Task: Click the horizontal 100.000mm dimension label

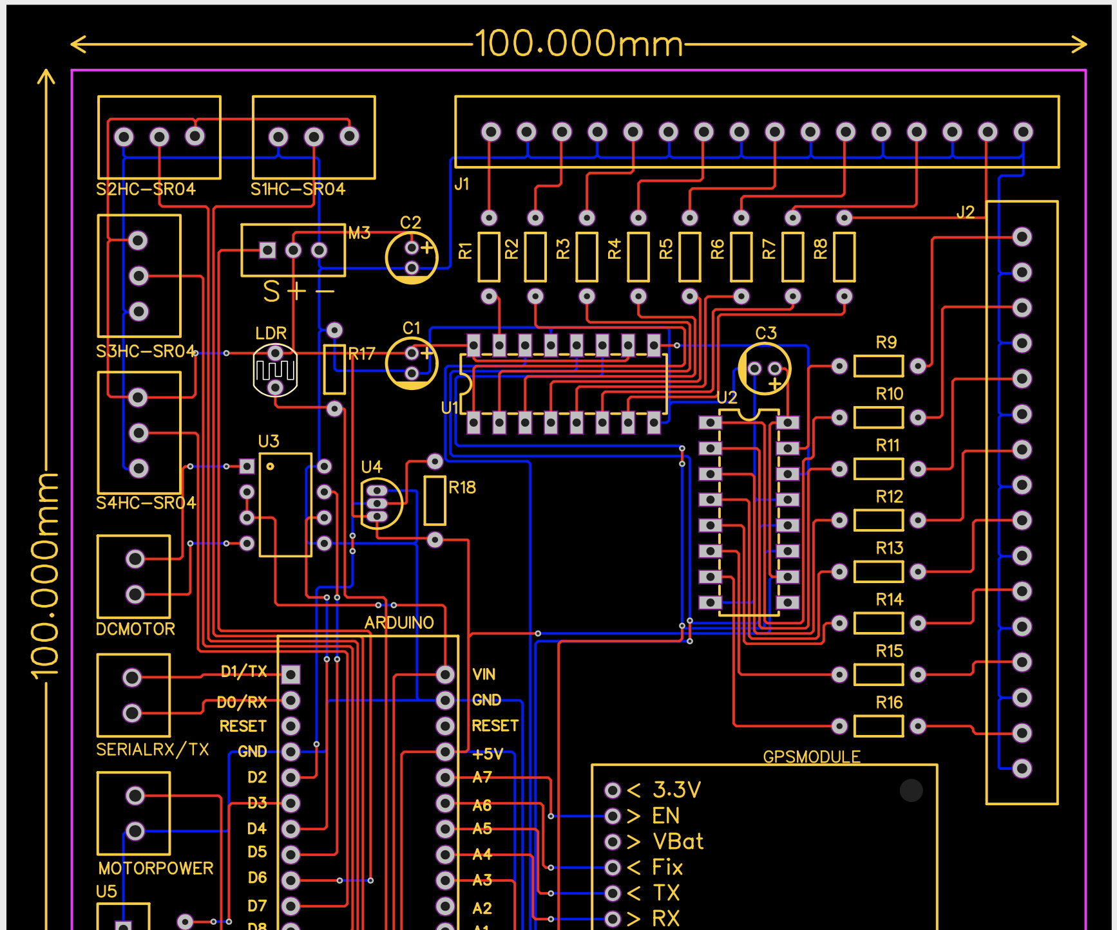Action: pyautogui.click(x=578, y=44)
